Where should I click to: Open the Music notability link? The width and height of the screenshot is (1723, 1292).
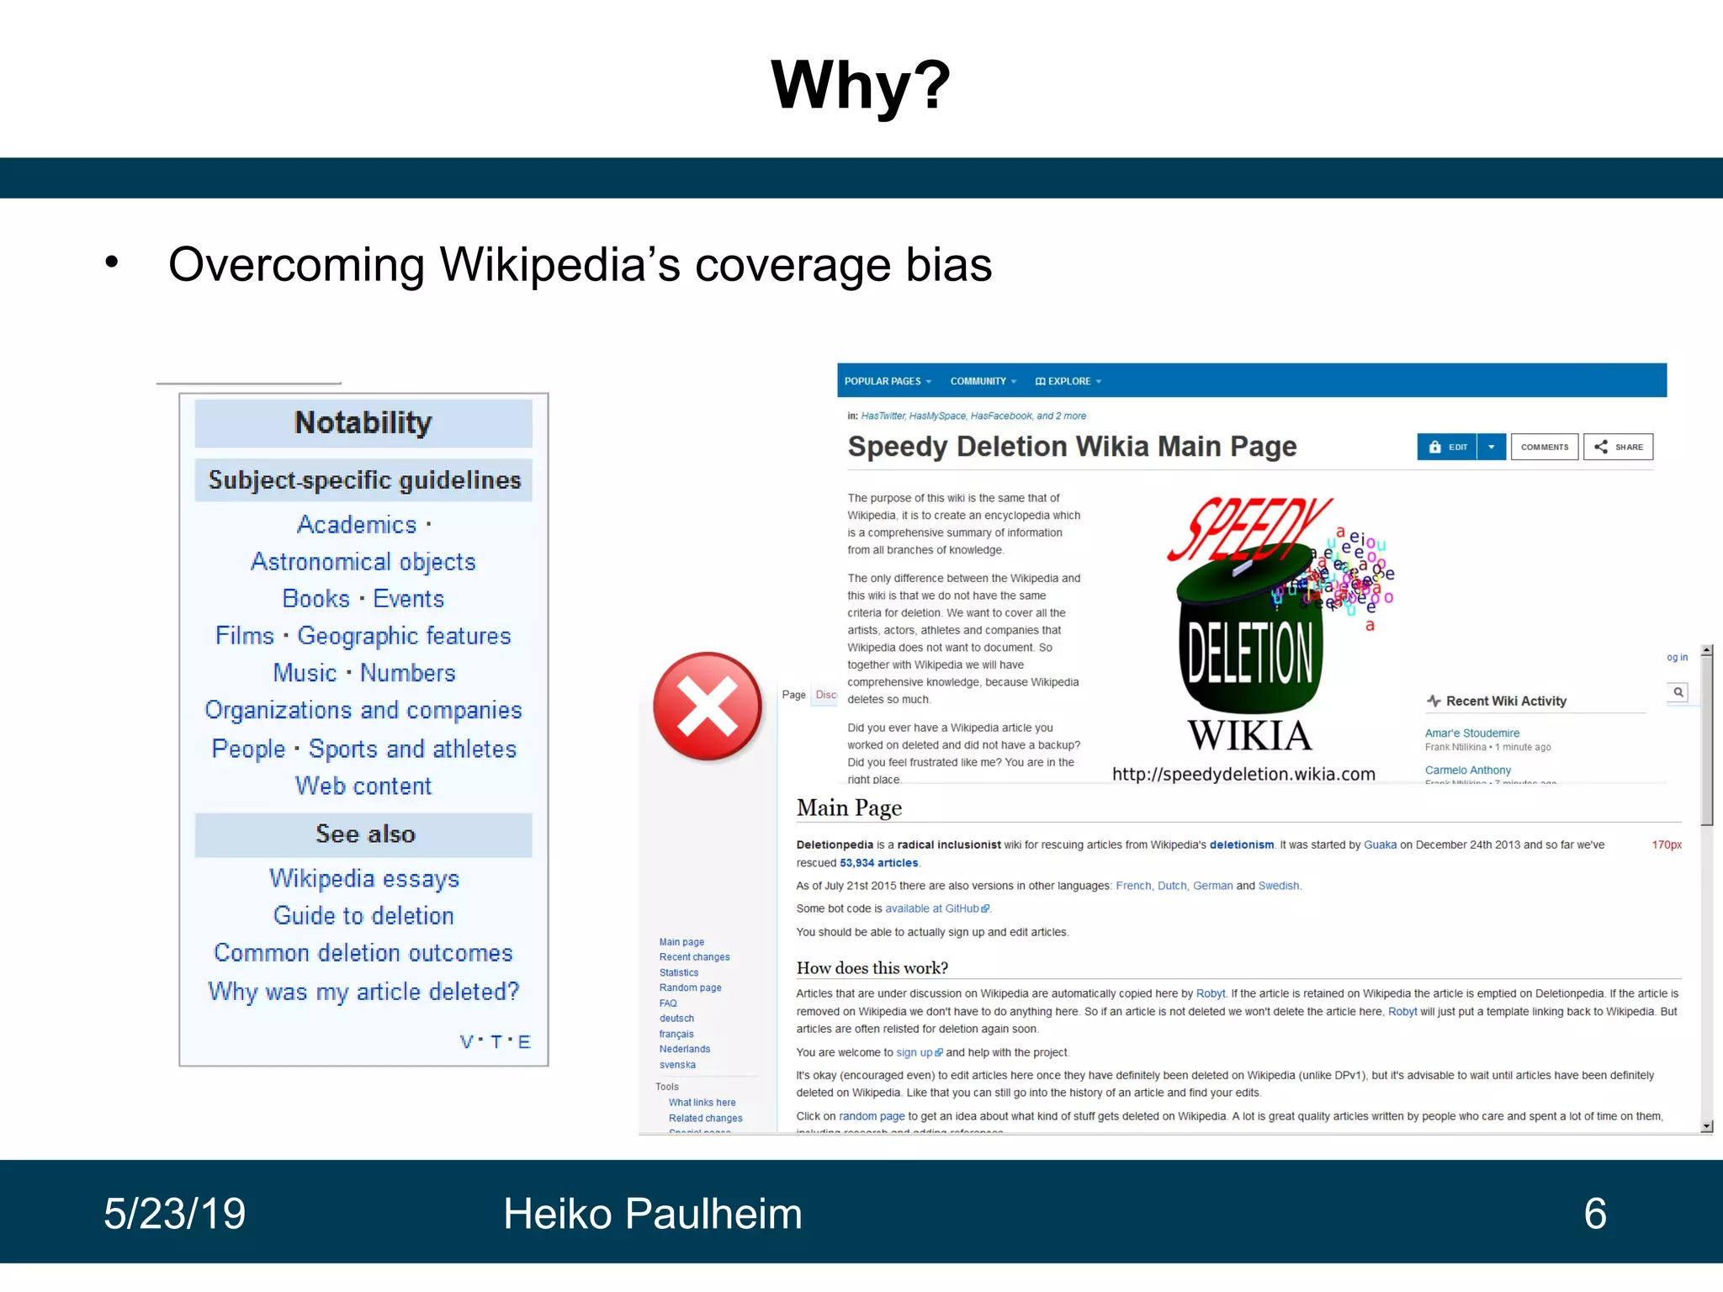305,673
